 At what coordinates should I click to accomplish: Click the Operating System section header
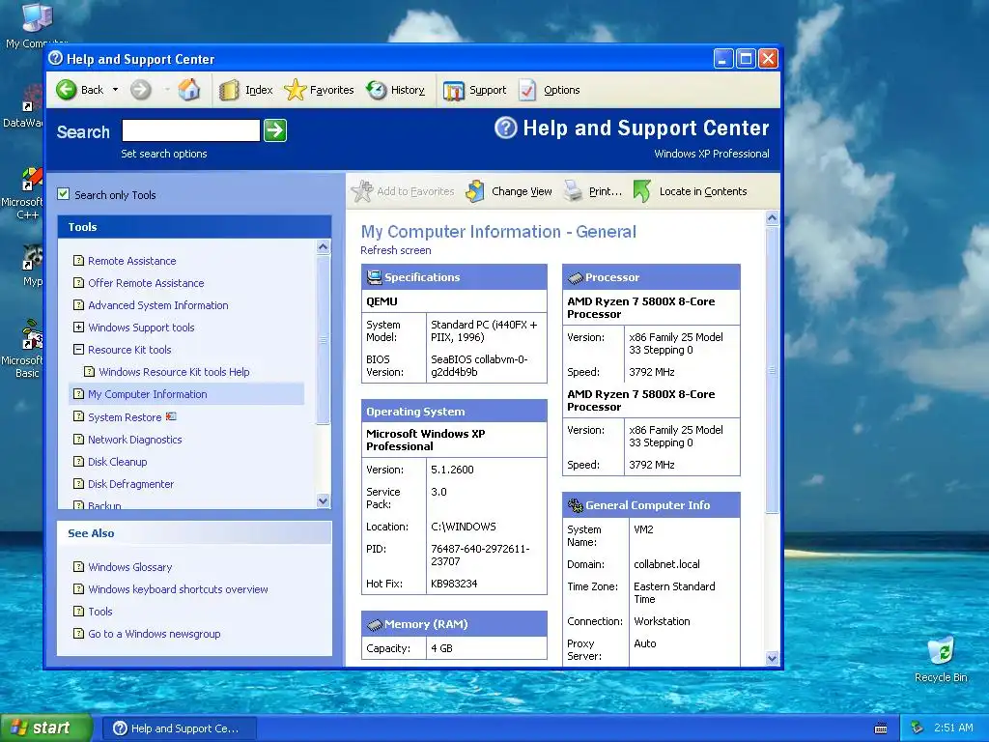pos(454,411)
